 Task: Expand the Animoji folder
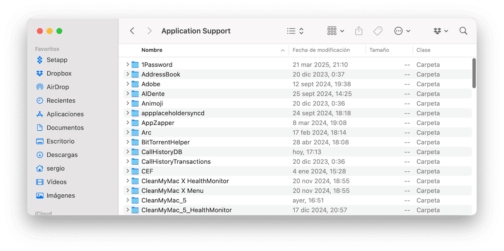point(128,103)
